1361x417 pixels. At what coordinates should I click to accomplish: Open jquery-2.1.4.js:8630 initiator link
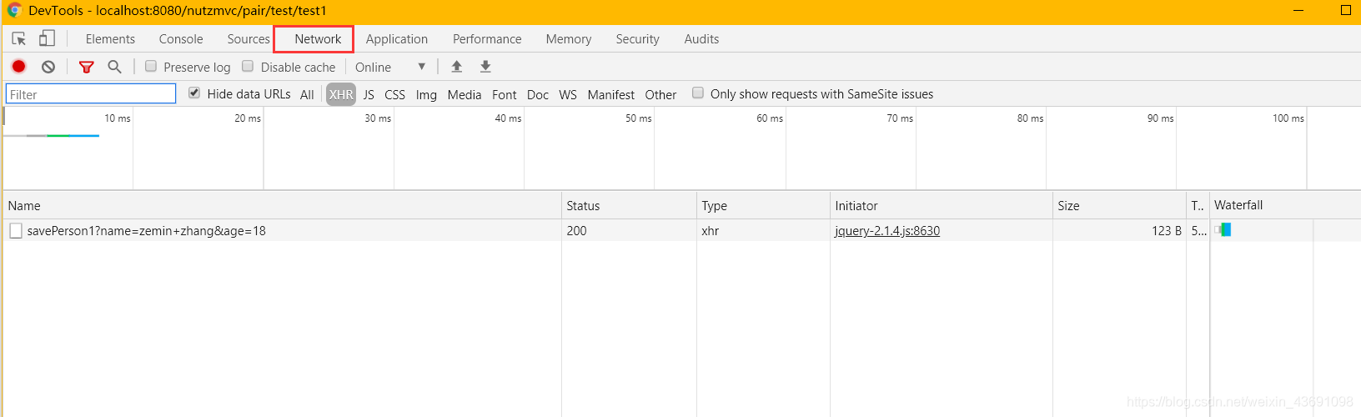(x=887, y=231)
